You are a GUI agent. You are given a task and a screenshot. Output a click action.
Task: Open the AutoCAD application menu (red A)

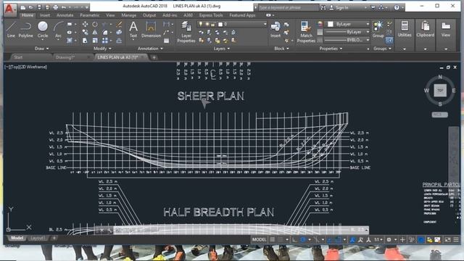(x=10, y=9)
